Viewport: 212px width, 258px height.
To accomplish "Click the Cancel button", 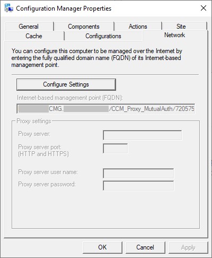I will (x=145, y=247).
